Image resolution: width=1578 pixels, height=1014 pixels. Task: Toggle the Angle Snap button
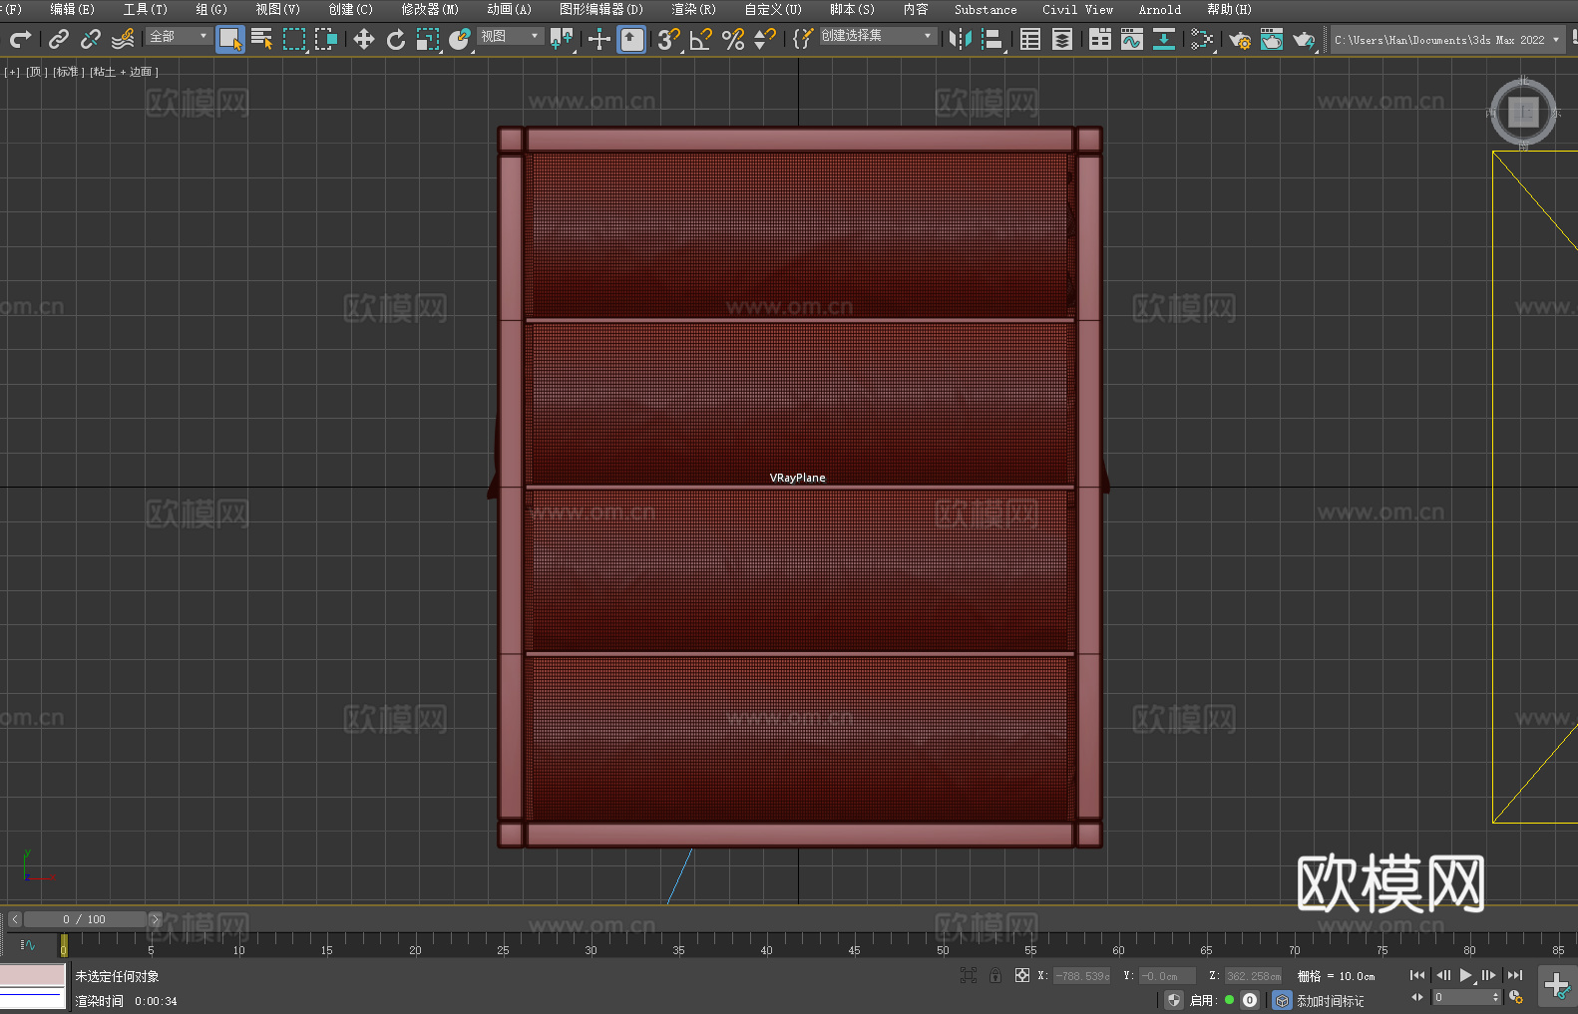click(x=700, y=39)
